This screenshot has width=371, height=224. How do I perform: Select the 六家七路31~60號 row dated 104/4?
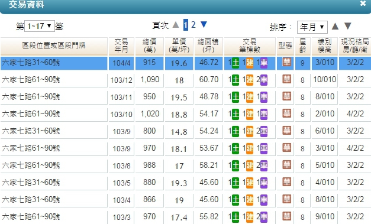pyautogui.click(x=186, y=63)
